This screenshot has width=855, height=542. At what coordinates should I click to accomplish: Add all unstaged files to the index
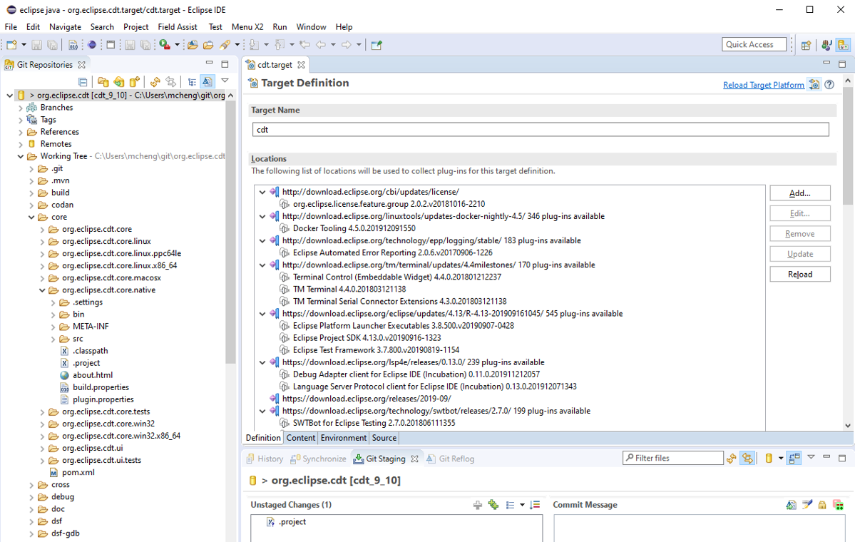click(493, 505)
